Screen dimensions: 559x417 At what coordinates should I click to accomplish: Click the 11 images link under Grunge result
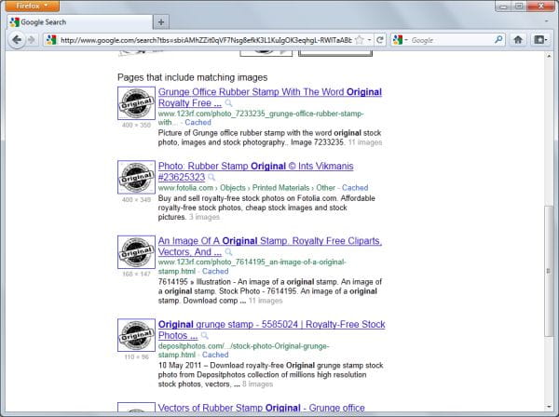click(365, 142)
